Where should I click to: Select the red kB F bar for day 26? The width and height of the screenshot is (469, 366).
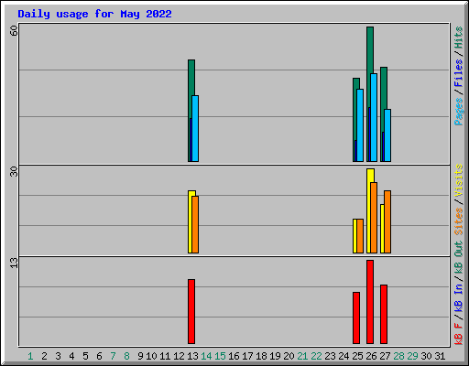370,302
